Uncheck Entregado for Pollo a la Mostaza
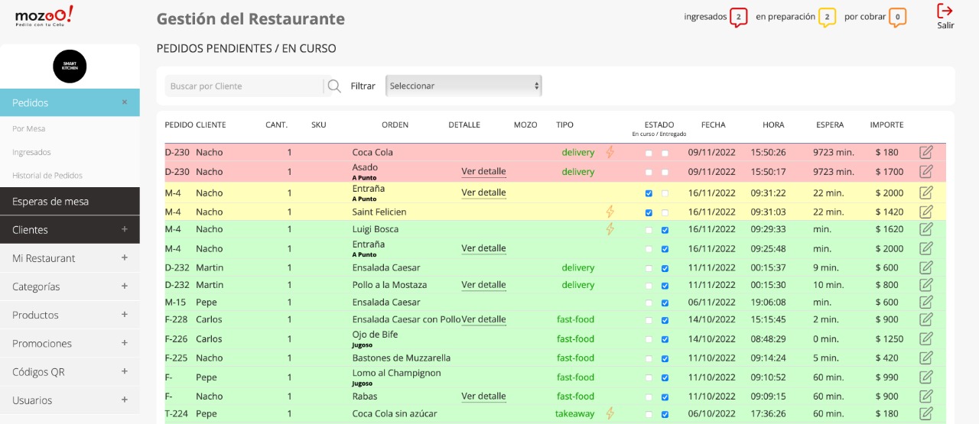 tap(665, 286)
